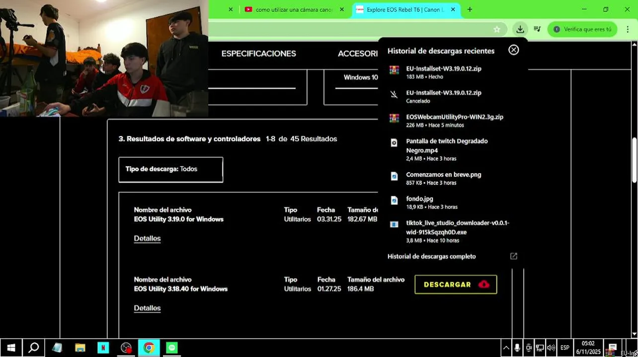Click the Windows 10 operating system option
Screen dimensions: 638x357
pyautogui.click(x=361, y=77)
